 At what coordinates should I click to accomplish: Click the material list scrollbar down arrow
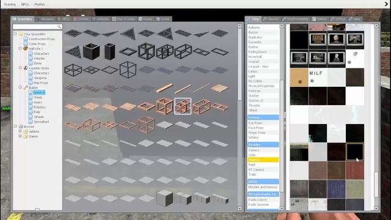point(376,208)
